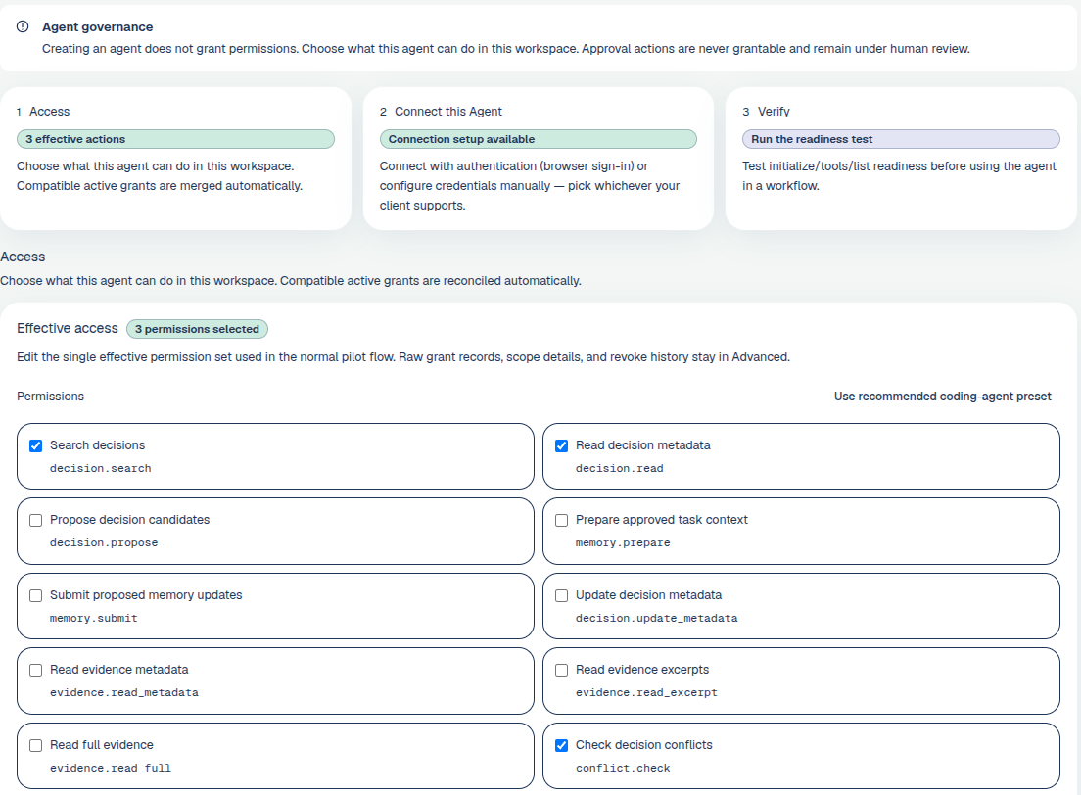Enable Read full evidence permission
The width and height of the screenshot is (1081, 795).
pyautogui.click(x=36, y=745)
